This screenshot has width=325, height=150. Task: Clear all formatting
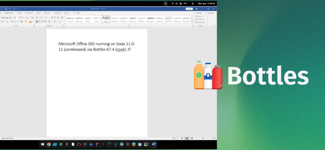click(32, 18)
